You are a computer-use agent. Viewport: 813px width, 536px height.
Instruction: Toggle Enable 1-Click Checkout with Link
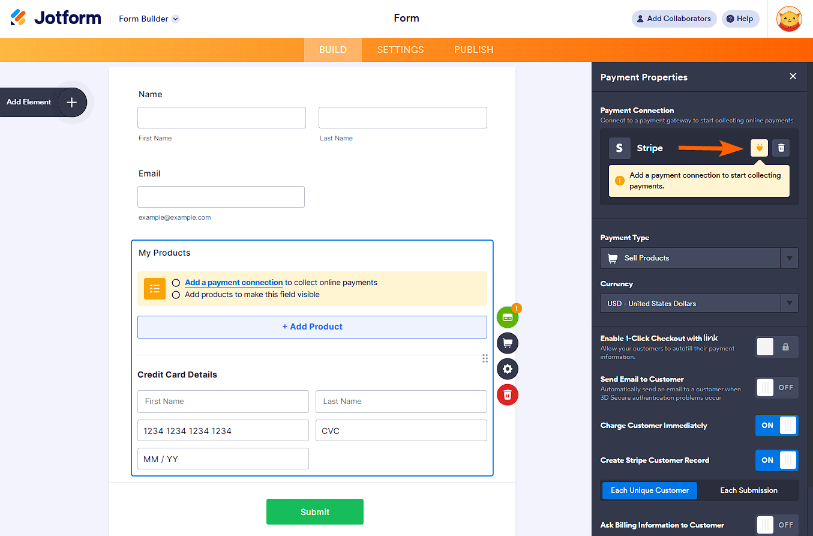pyautogui.click(x=777, y=347)
